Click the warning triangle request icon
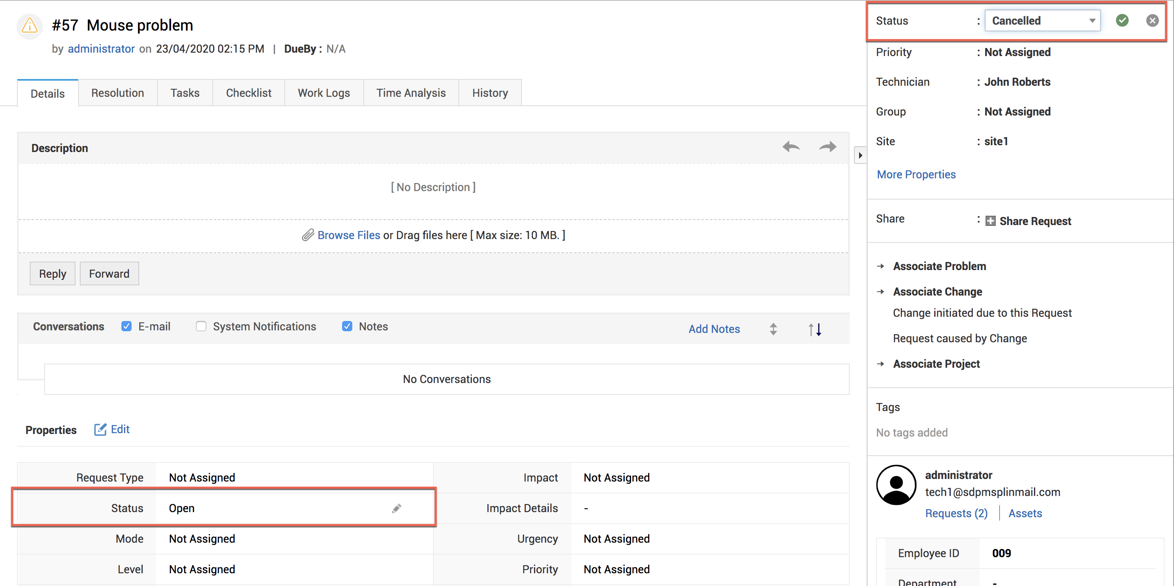Image resolution: width=1174 pixels, height=586 pixels. [30, 26]
